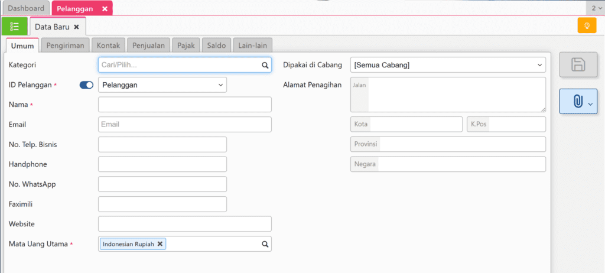605x273 pixels.
Task: Click the Nama input field
Action: coord(184,105)
